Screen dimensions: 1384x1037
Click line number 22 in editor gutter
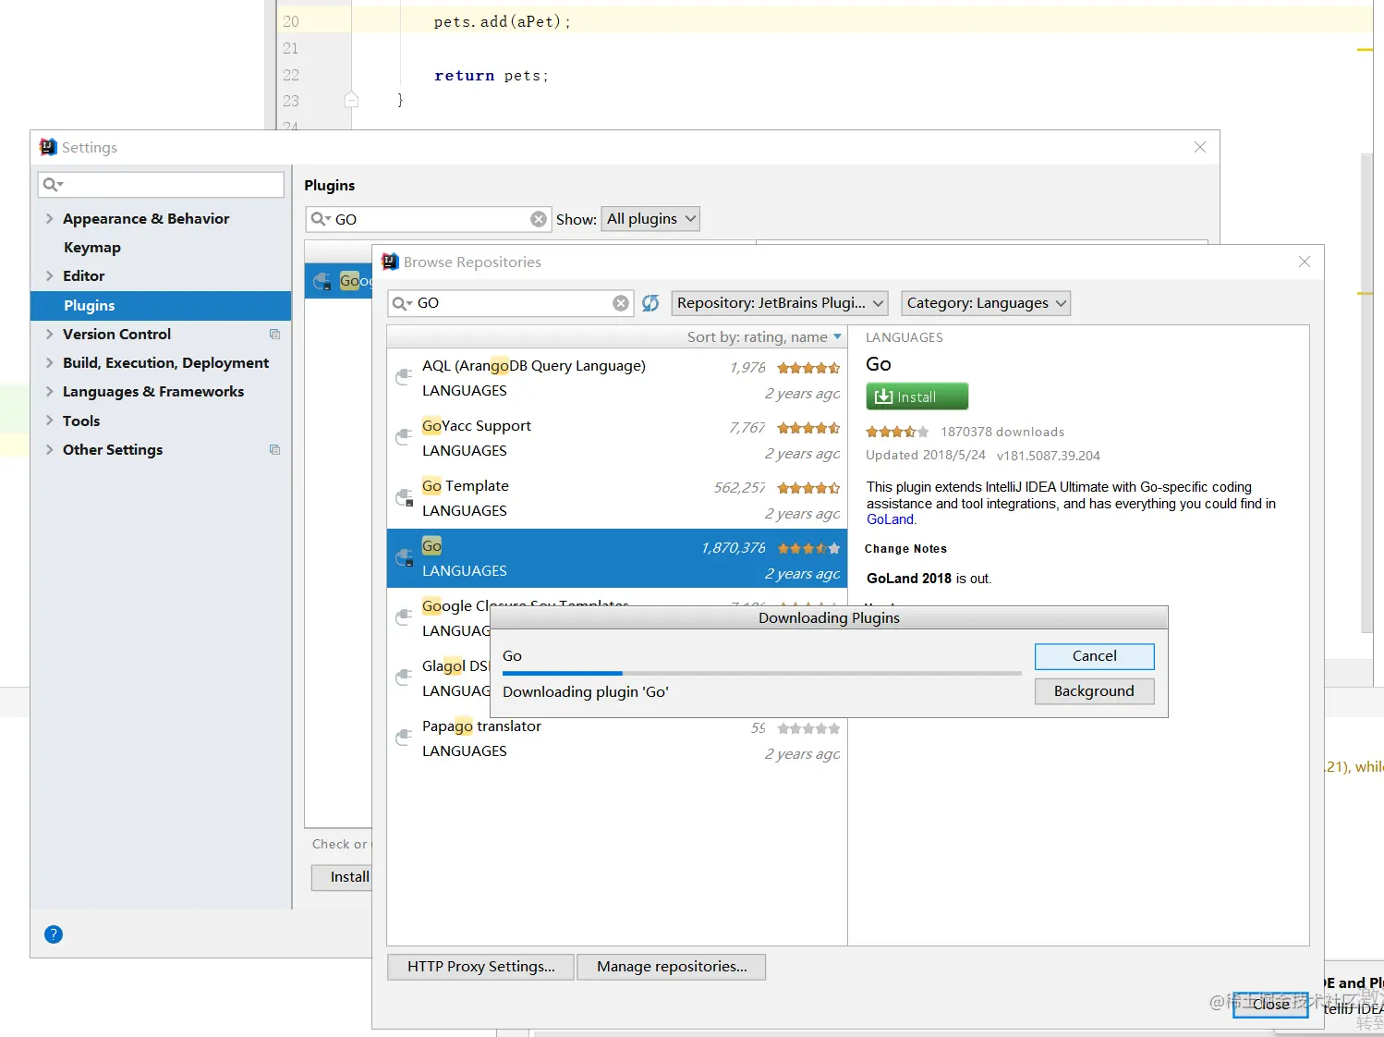pyautogui.click(x=291, y=75)
